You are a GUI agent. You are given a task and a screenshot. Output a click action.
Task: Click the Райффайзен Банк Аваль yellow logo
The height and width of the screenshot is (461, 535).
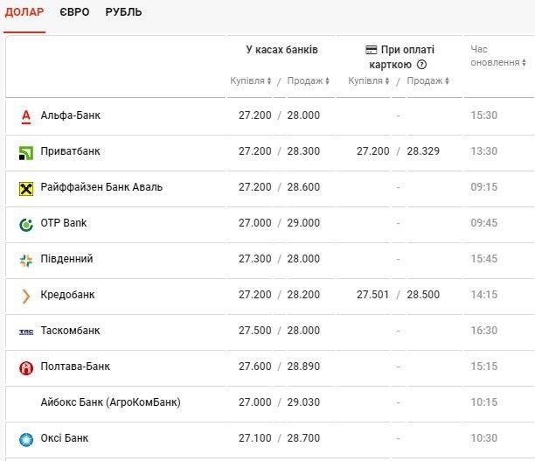[x=25, y=188]
